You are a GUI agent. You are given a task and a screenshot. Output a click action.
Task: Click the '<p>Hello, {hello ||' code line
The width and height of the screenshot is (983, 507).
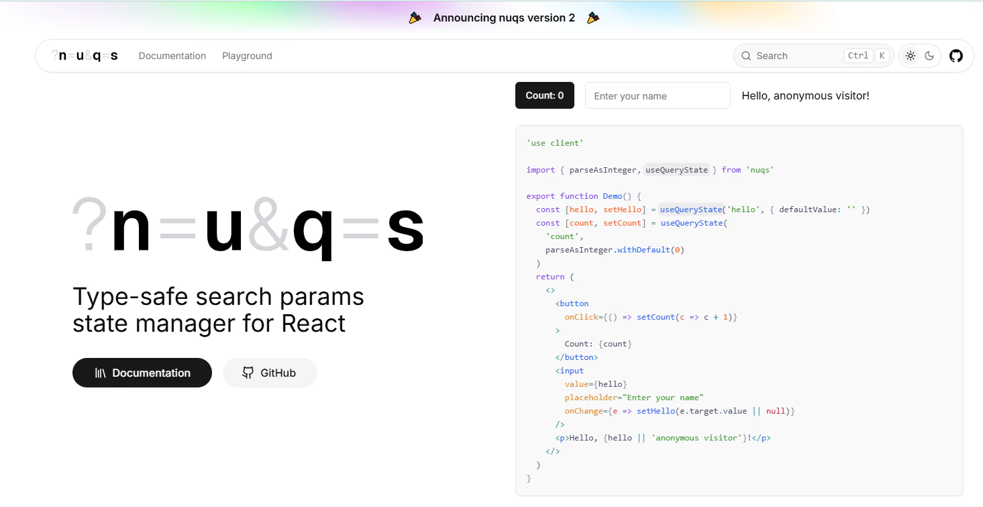pyautogui.click(x=663, y=438)
